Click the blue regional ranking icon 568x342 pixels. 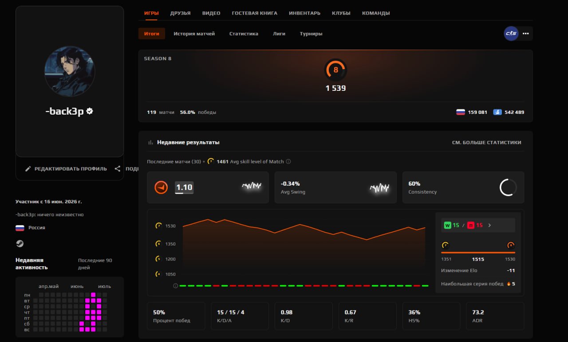click(497, 112)
